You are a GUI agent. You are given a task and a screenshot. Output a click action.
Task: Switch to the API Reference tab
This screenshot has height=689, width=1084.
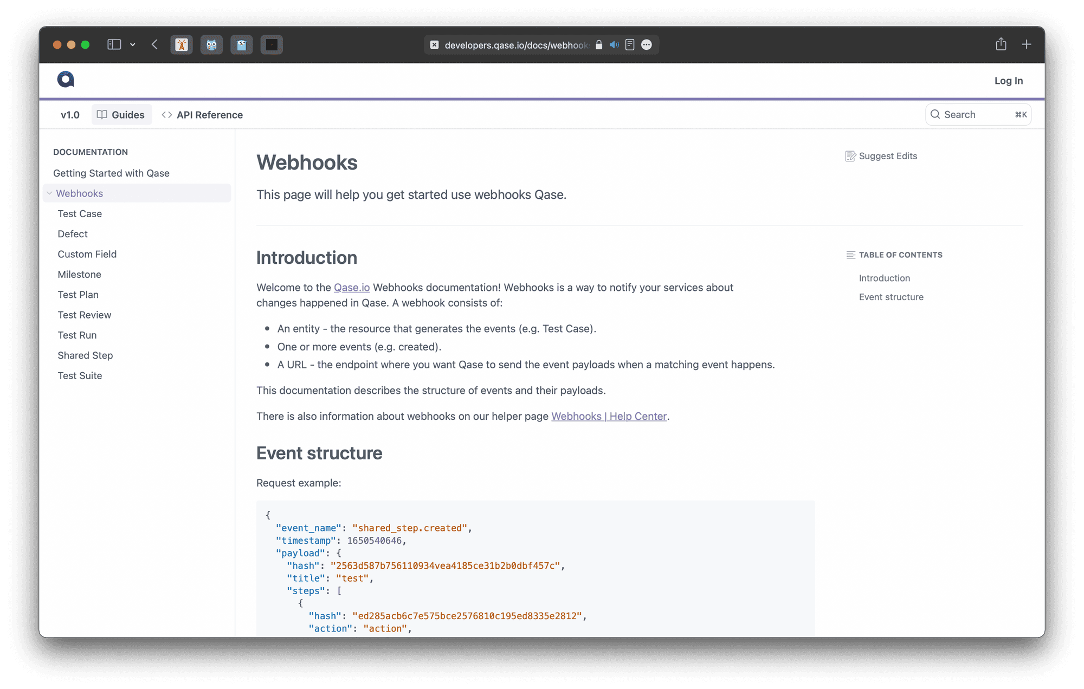pyautogui.click(x=202, y=115)
